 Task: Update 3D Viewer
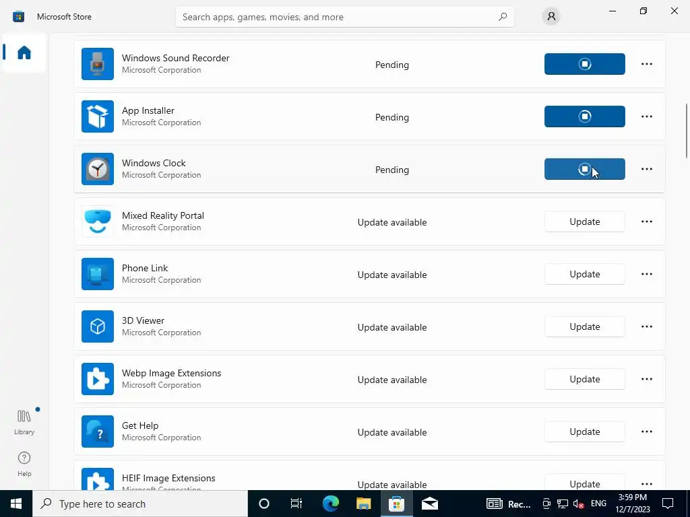point(584,326)
